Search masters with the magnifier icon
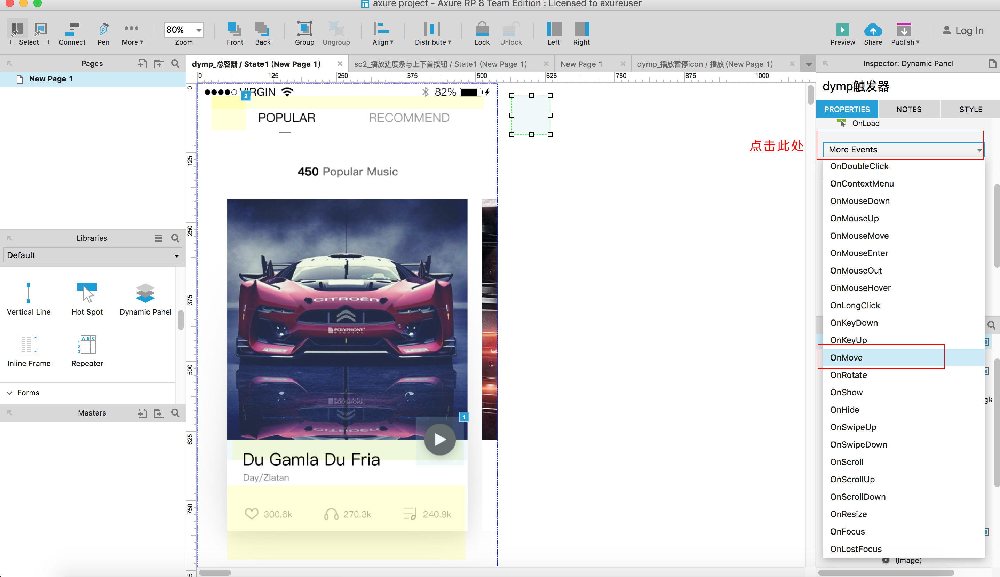The height and width of the screenshot is (577, 1000). (x=175, y=413)
